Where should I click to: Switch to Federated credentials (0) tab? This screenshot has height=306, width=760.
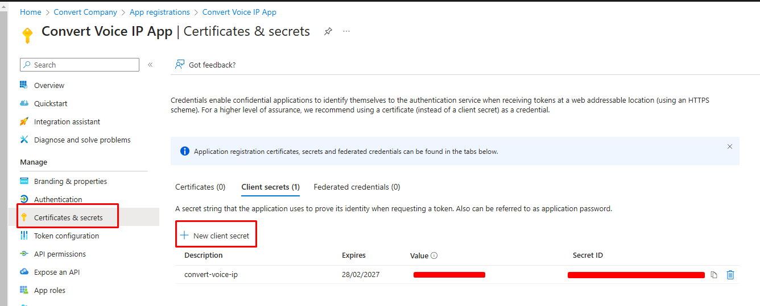(357, 187)
